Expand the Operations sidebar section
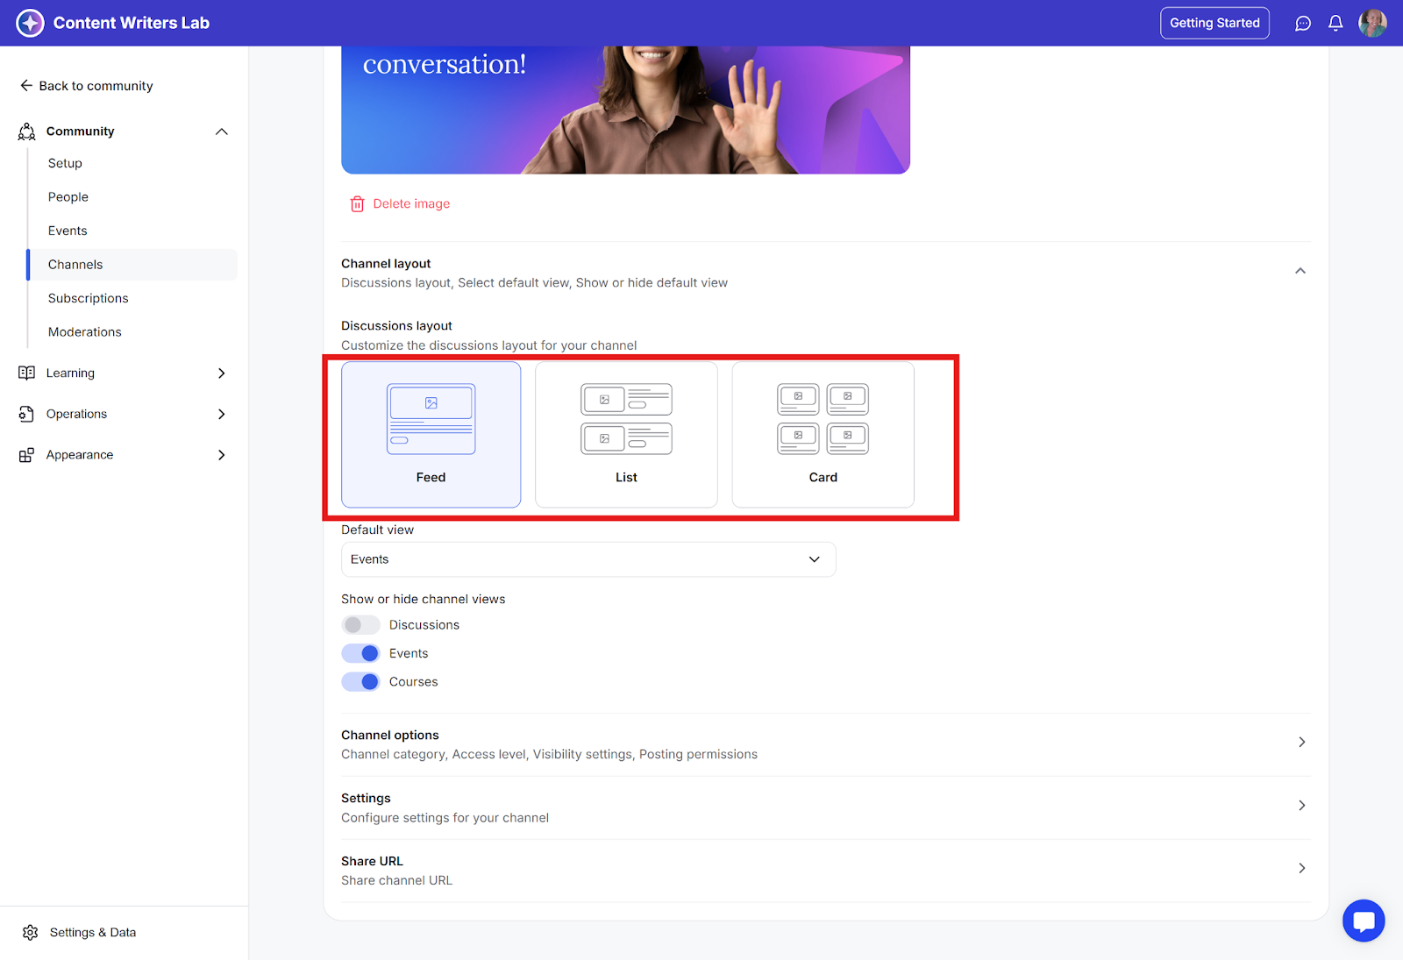 tap(222, 414)
